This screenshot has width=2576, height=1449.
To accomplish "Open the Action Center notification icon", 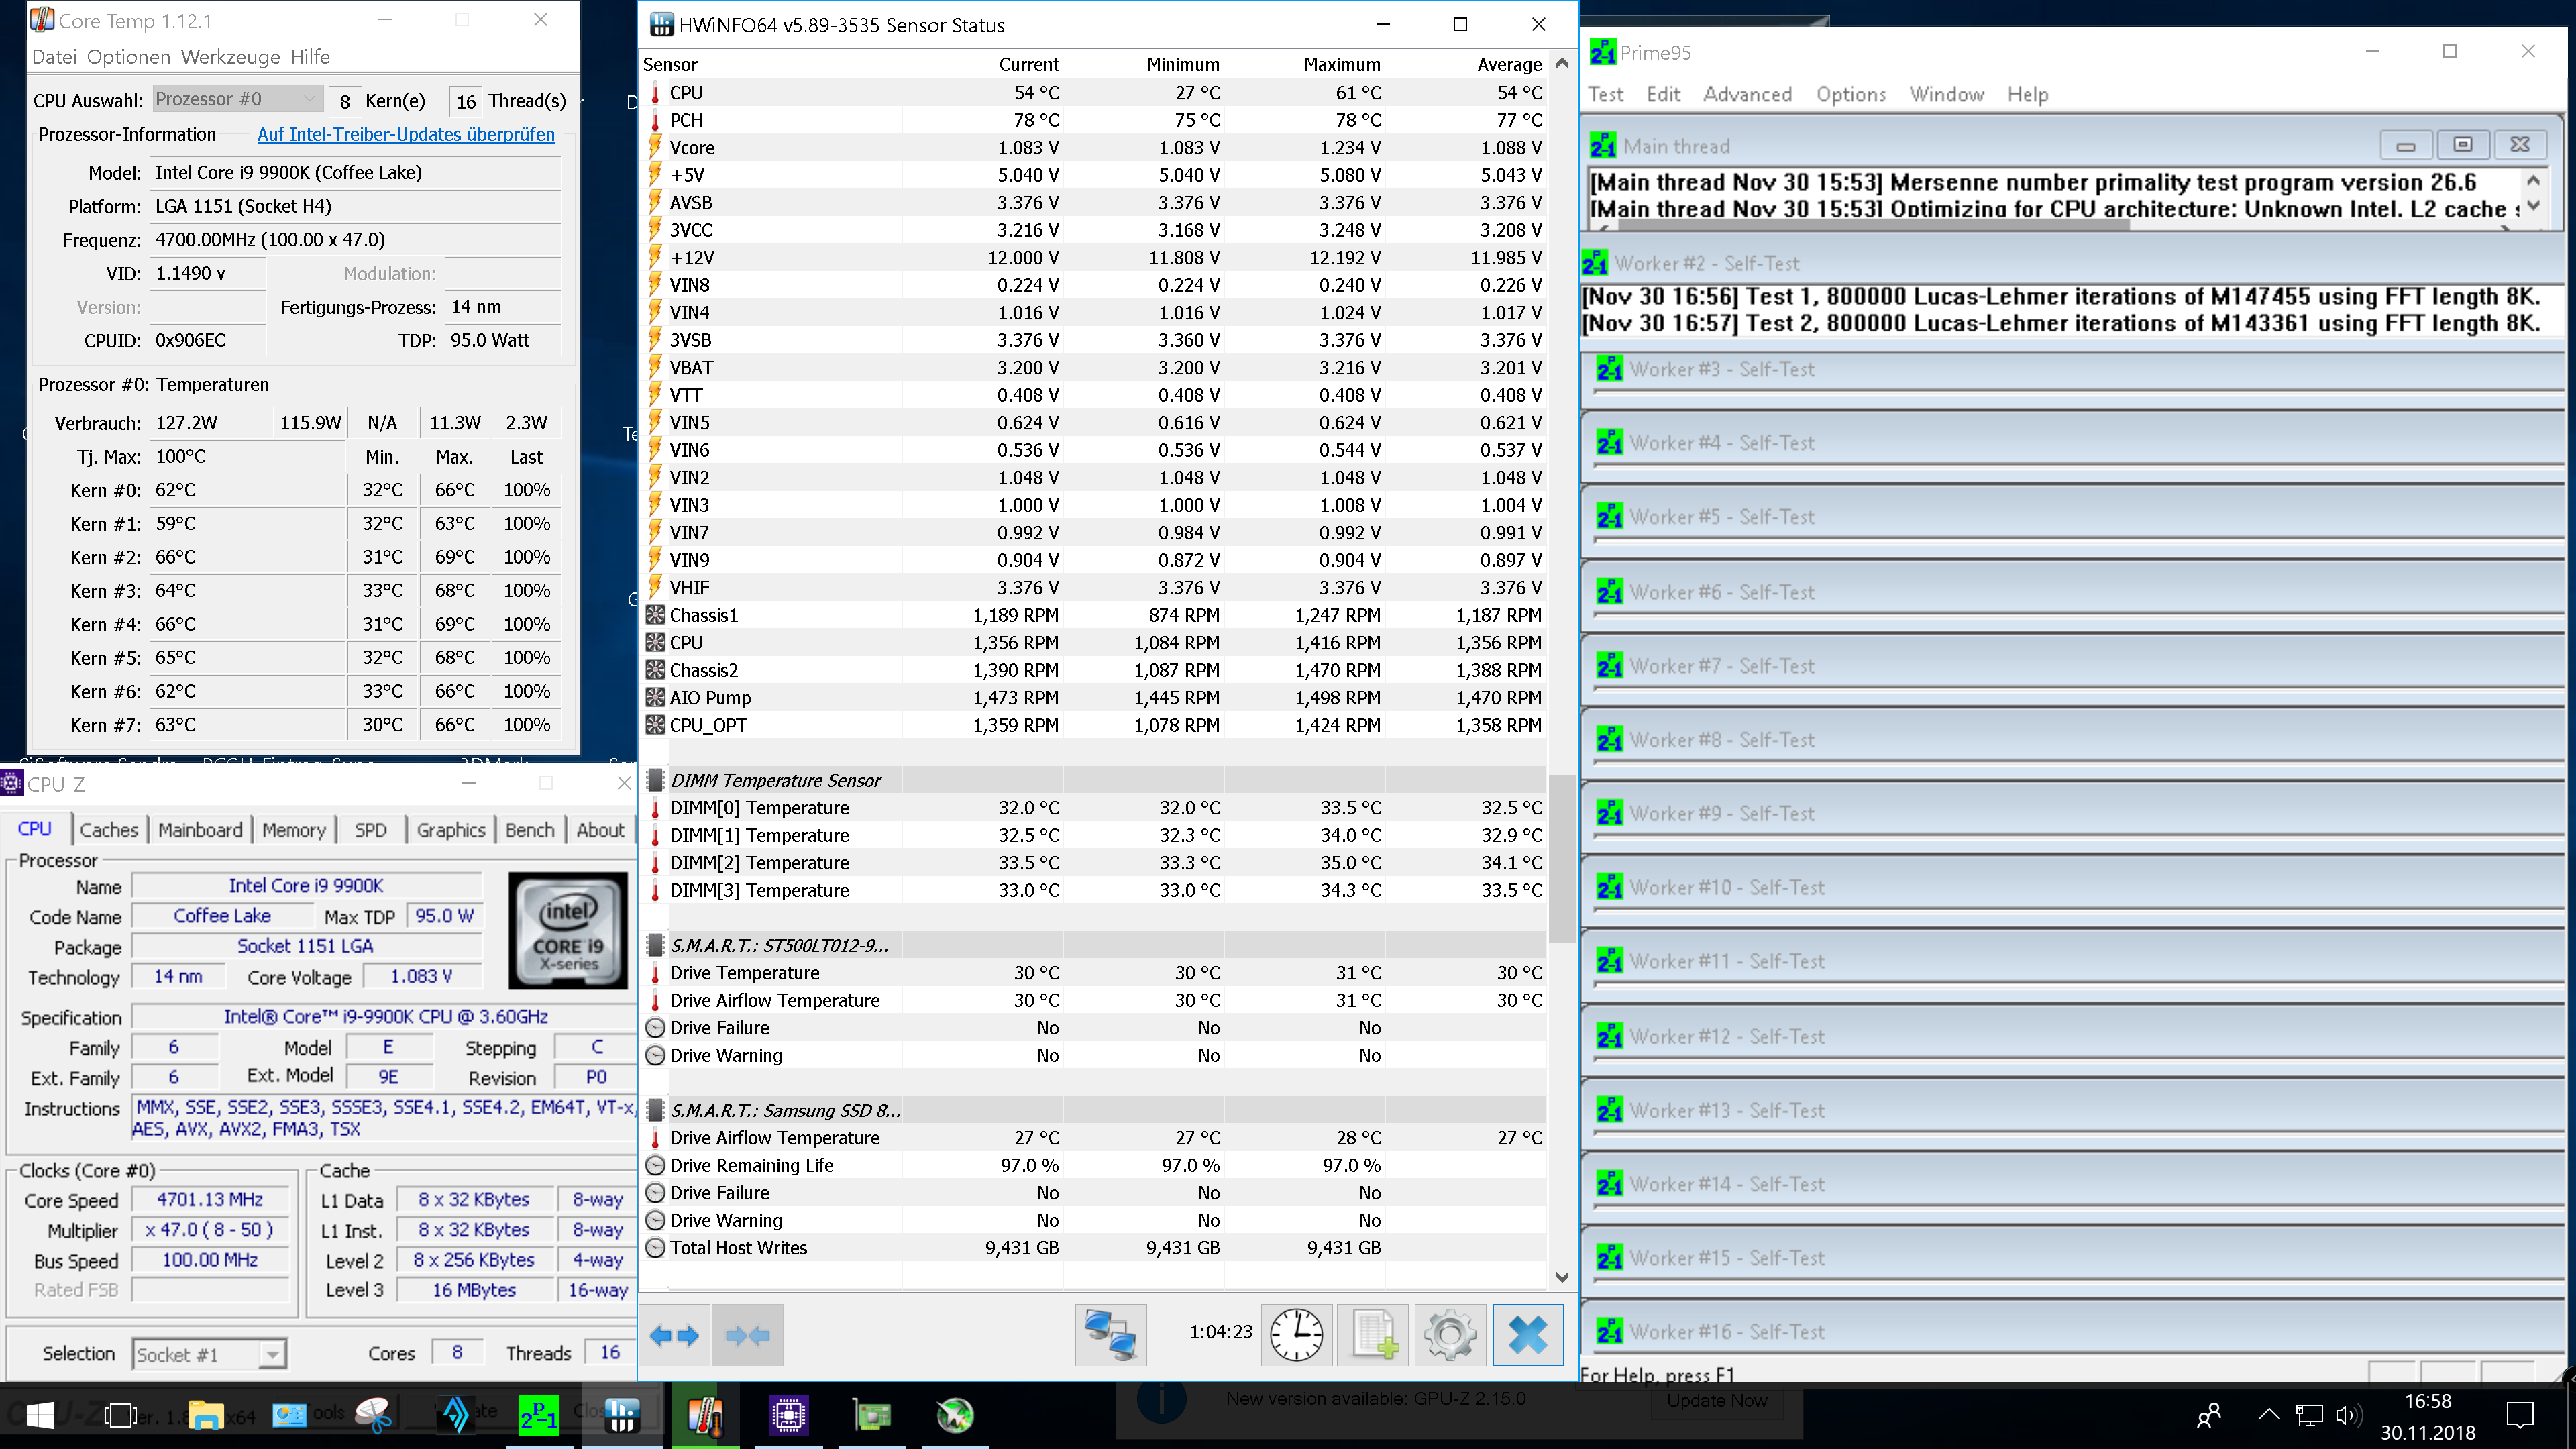I will (x=2520, y=1415).
